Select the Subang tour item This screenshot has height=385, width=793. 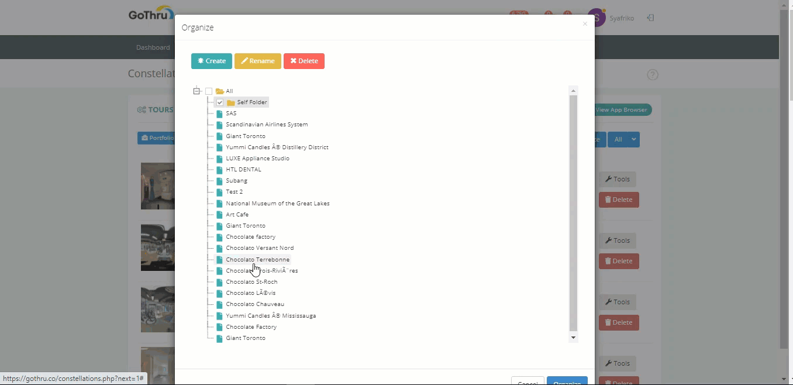point(236,181)
